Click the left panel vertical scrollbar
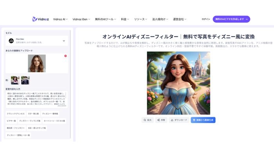 click(70, 83)
